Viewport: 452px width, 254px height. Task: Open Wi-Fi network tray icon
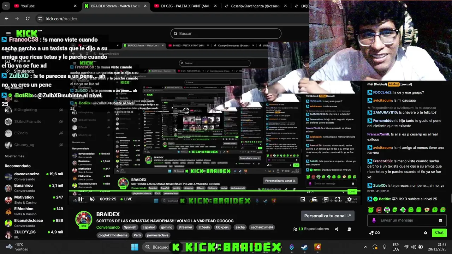click(x=407, y=247)
